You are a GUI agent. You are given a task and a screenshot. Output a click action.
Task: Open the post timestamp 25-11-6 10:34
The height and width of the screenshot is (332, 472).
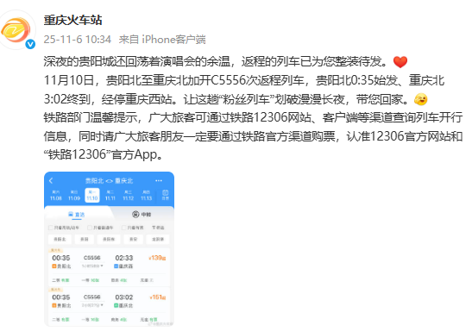pyautogui.click(x=78, y=40)
